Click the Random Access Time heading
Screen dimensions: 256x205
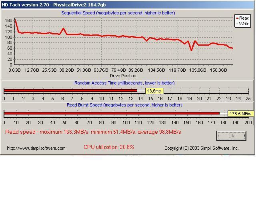click(124, 83)
